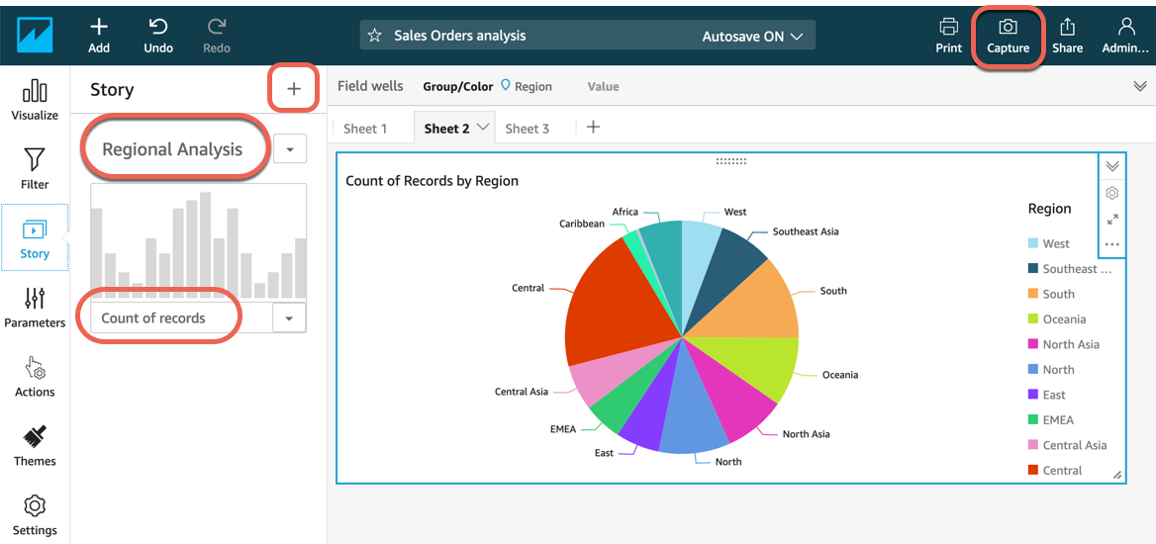Select the Count of records scene thumbnail
The width and height of the screenshot is (1156, 544).
198,242
